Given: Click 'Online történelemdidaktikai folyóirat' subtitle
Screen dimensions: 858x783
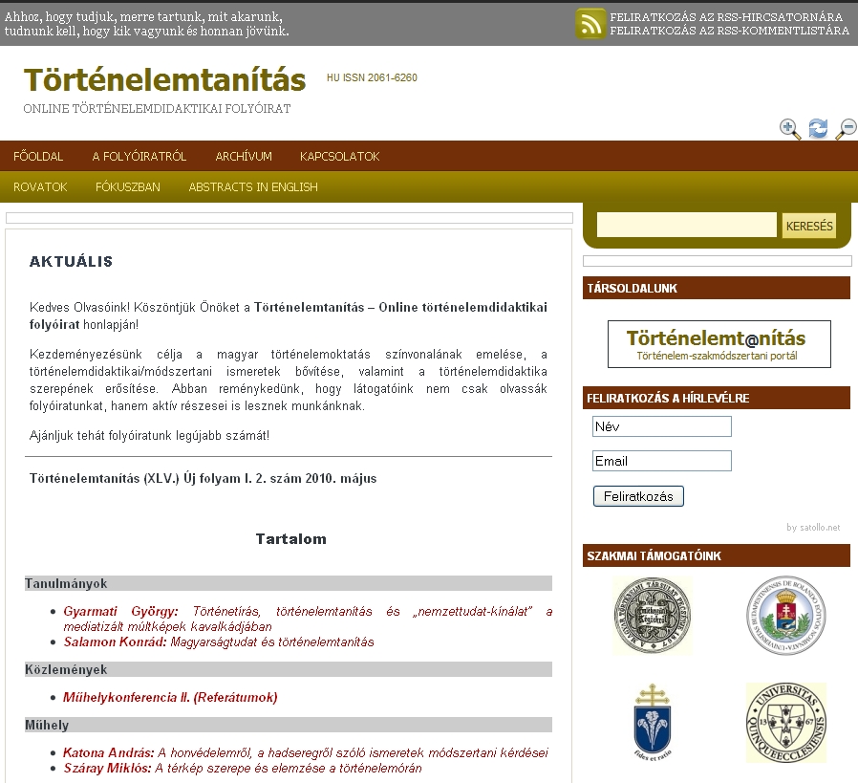Looking at the screenshot, I should click(x=157, y=108).
